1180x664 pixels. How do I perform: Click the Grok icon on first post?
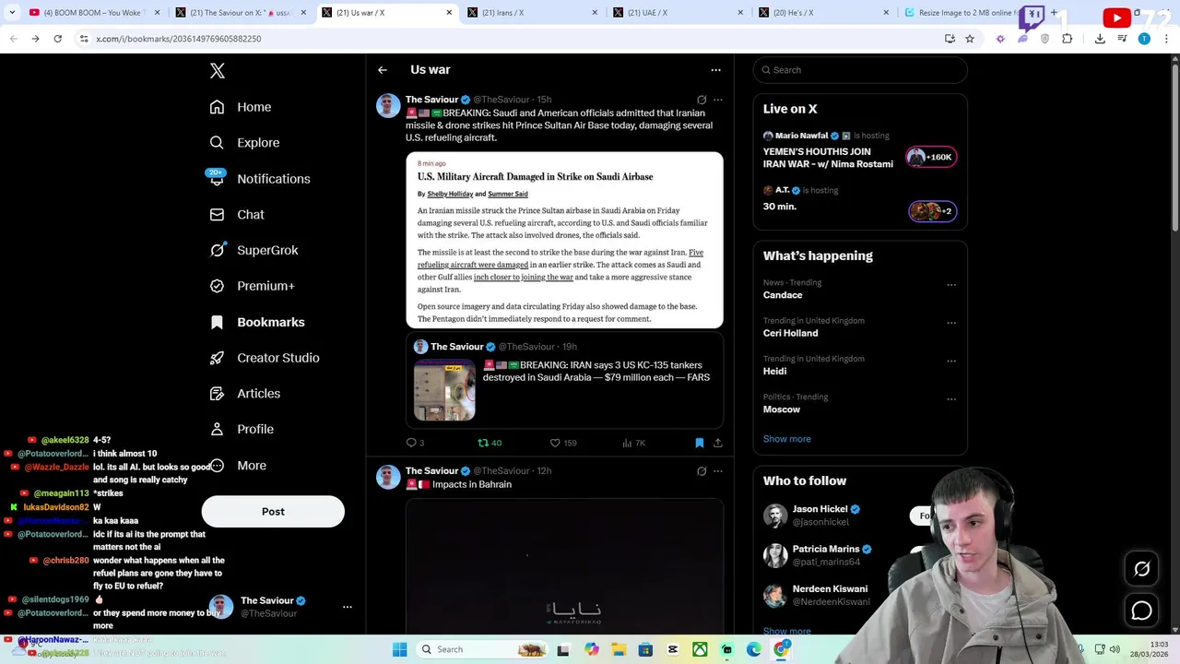(x=702, y=100)
